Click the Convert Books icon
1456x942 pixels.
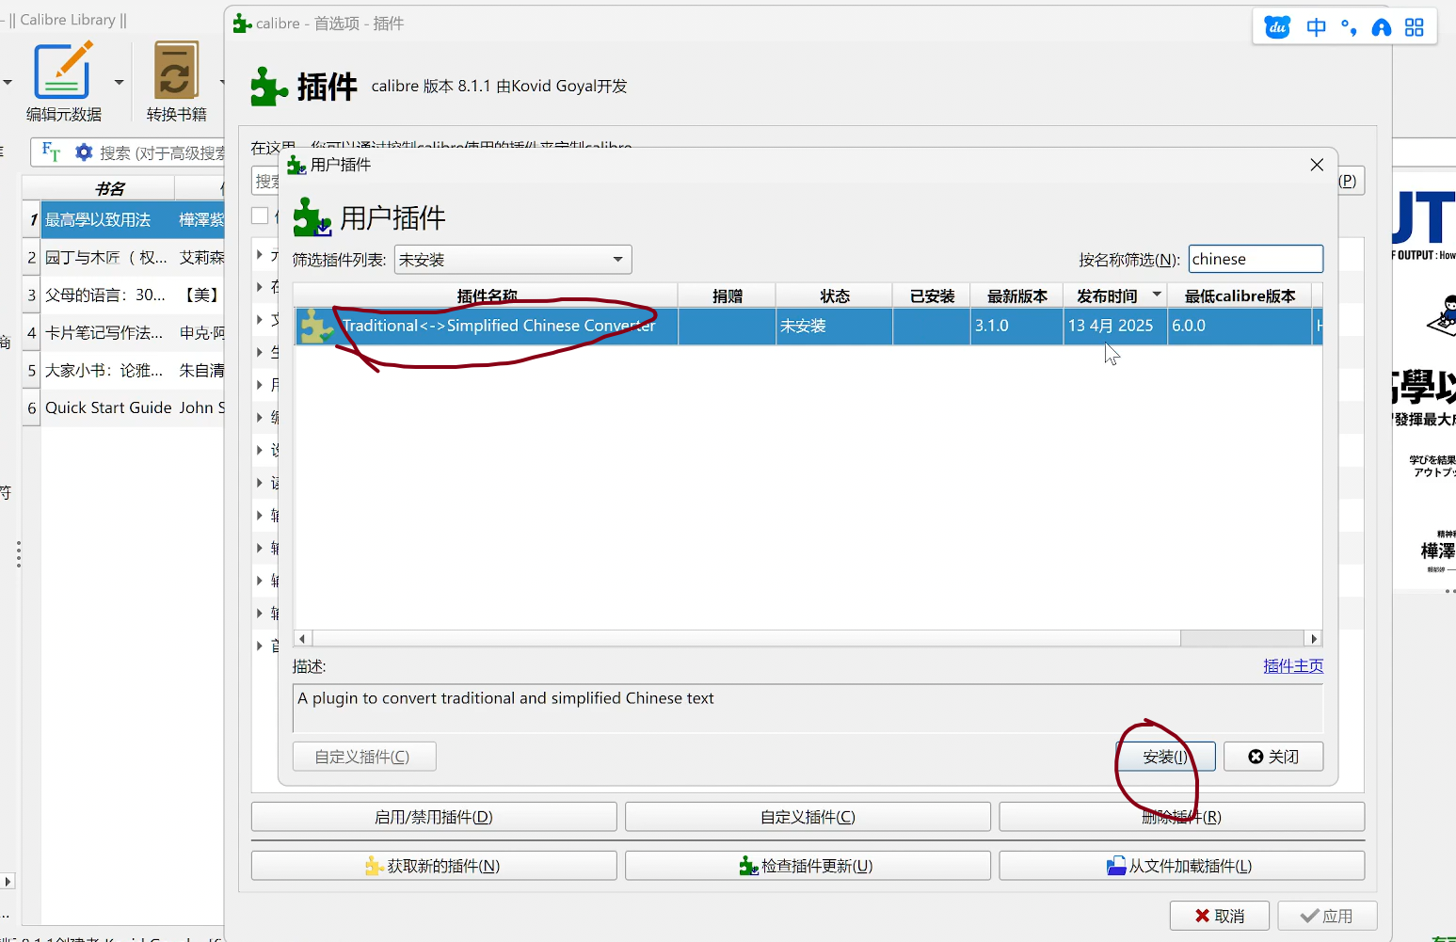tap(176, 71)
